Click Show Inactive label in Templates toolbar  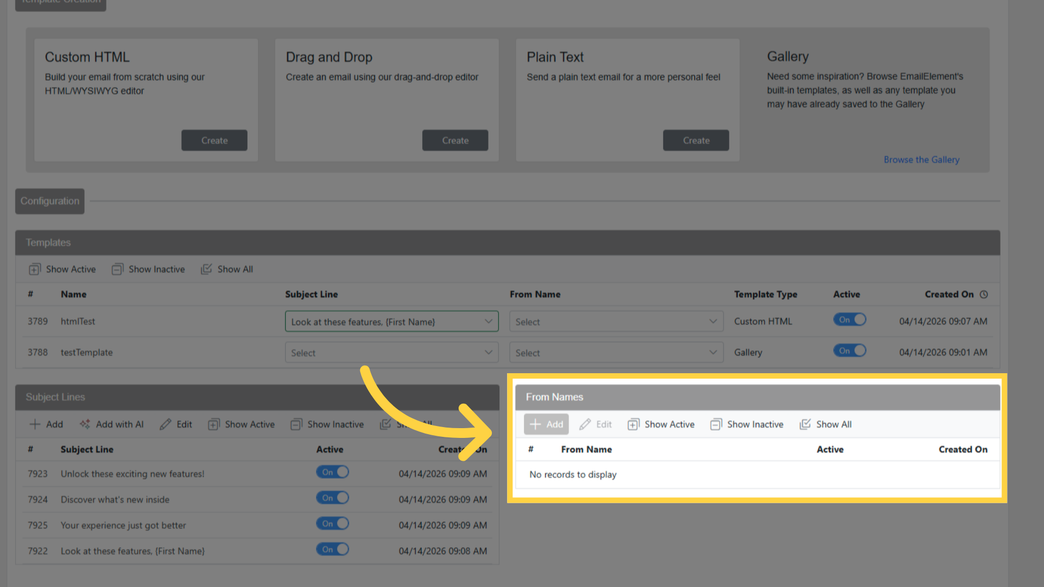point(157,269)
